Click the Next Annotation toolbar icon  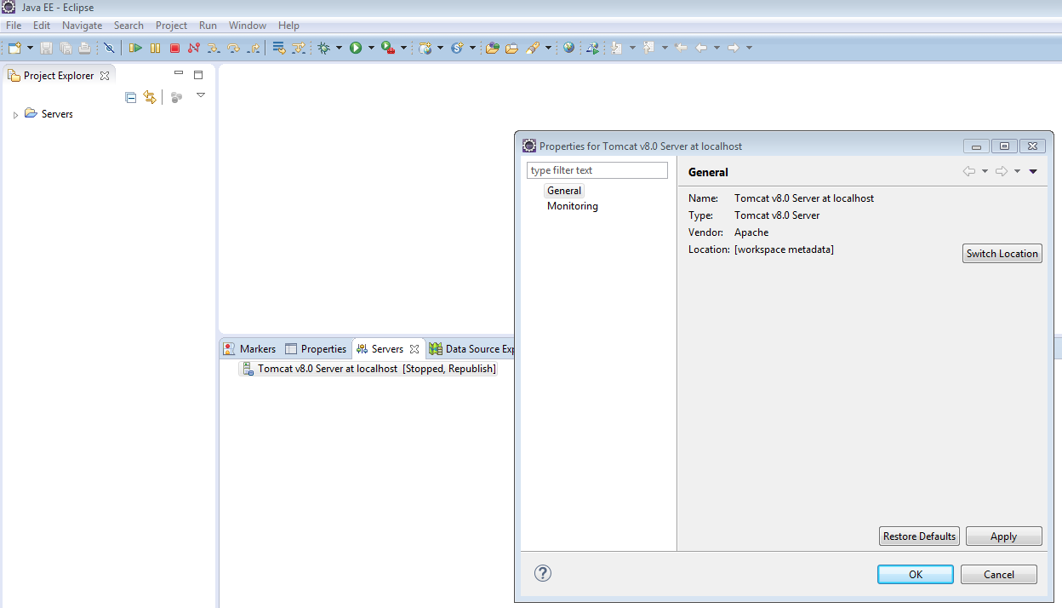point(617,48)
